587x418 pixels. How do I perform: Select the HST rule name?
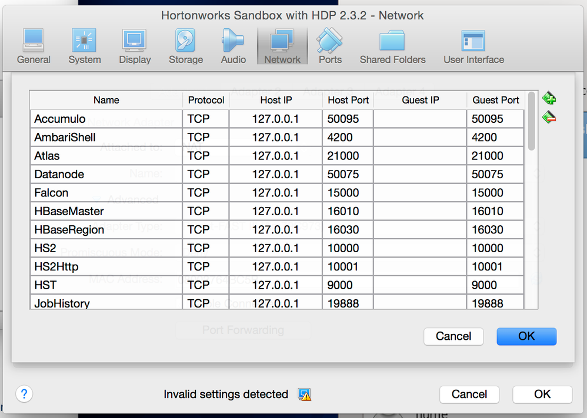(106, 285)
